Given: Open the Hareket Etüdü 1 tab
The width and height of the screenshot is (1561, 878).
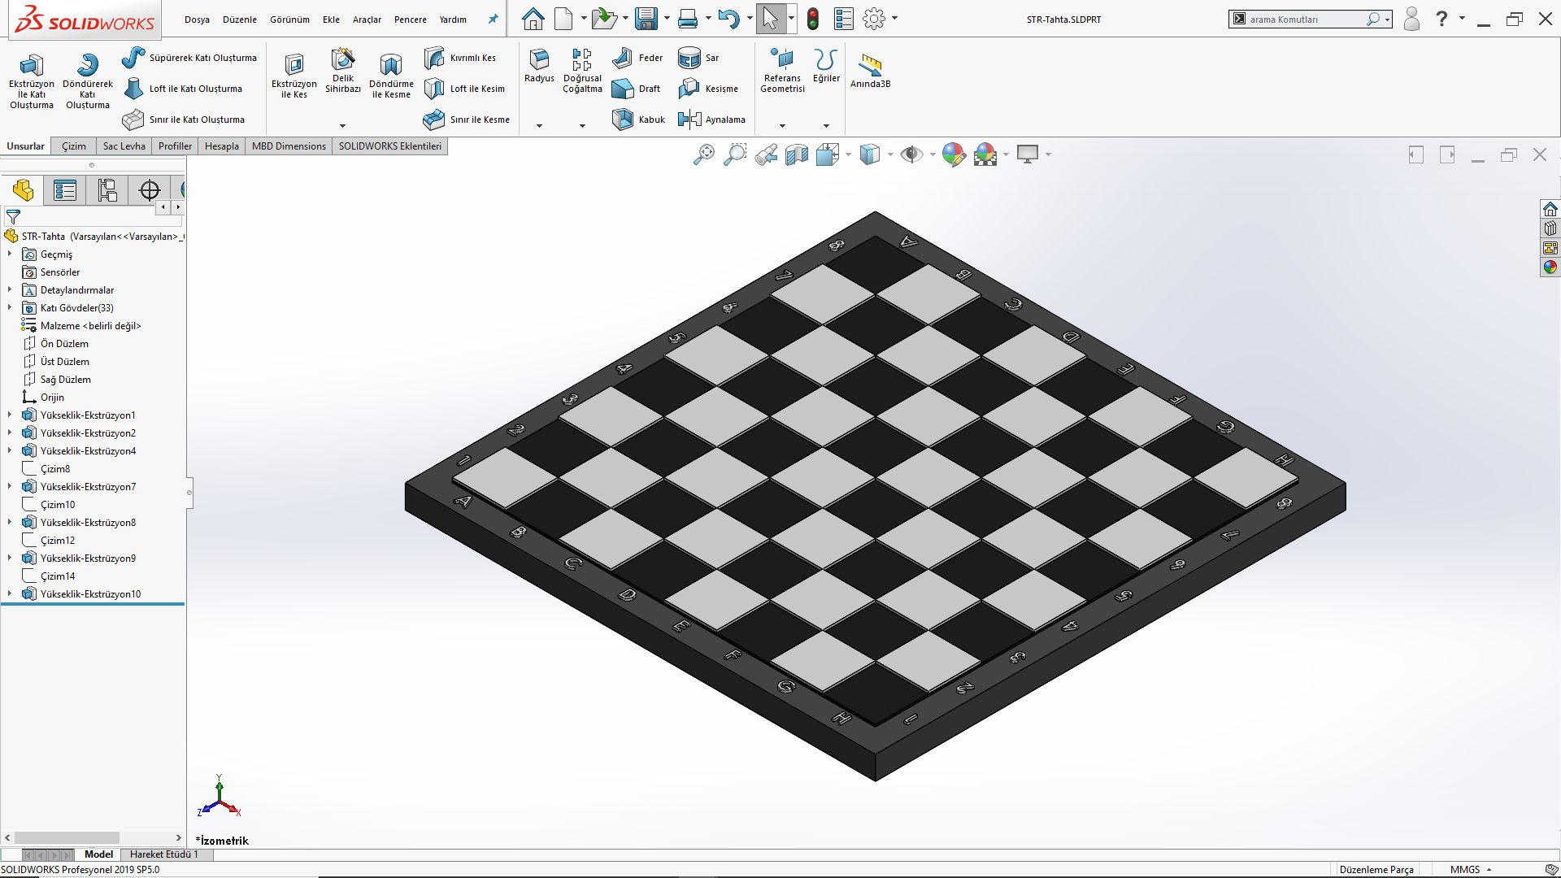Looking at the screenshot, I should pyautogui.click(x=163, y=854).
